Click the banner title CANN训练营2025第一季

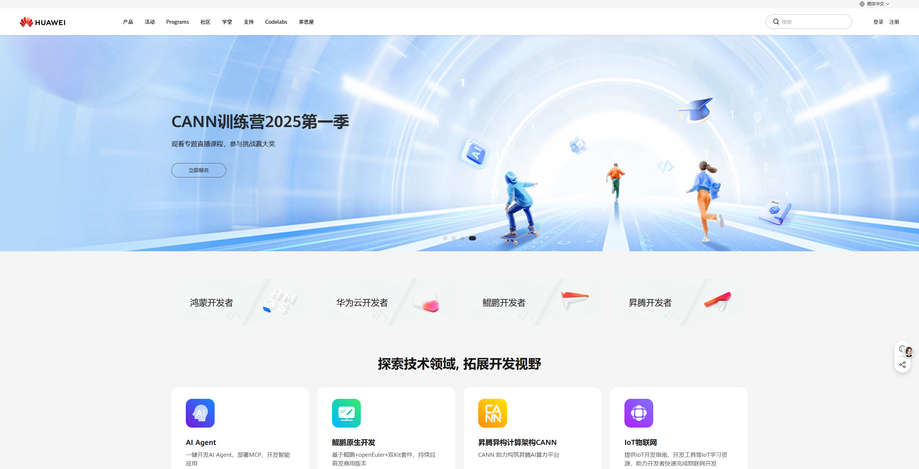tap(260, 122)
